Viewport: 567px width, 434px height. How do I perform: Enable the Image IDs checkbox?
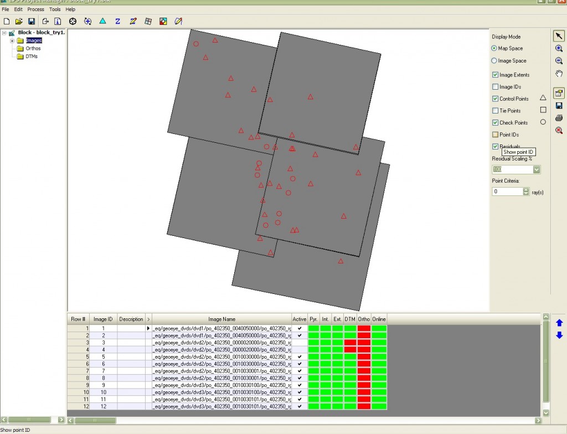496,87
